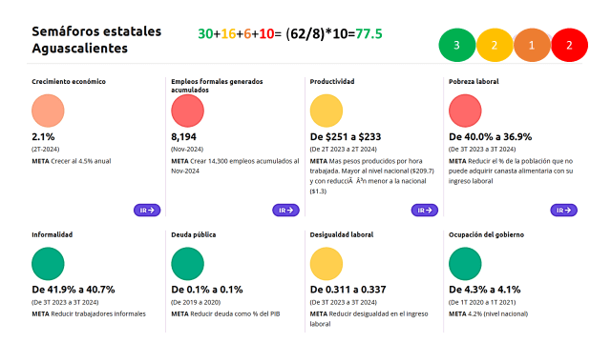The image size is (611, 343).
Task: Select the Crecimiento económico orange indicator circle
Action: [x=48, y=111]
